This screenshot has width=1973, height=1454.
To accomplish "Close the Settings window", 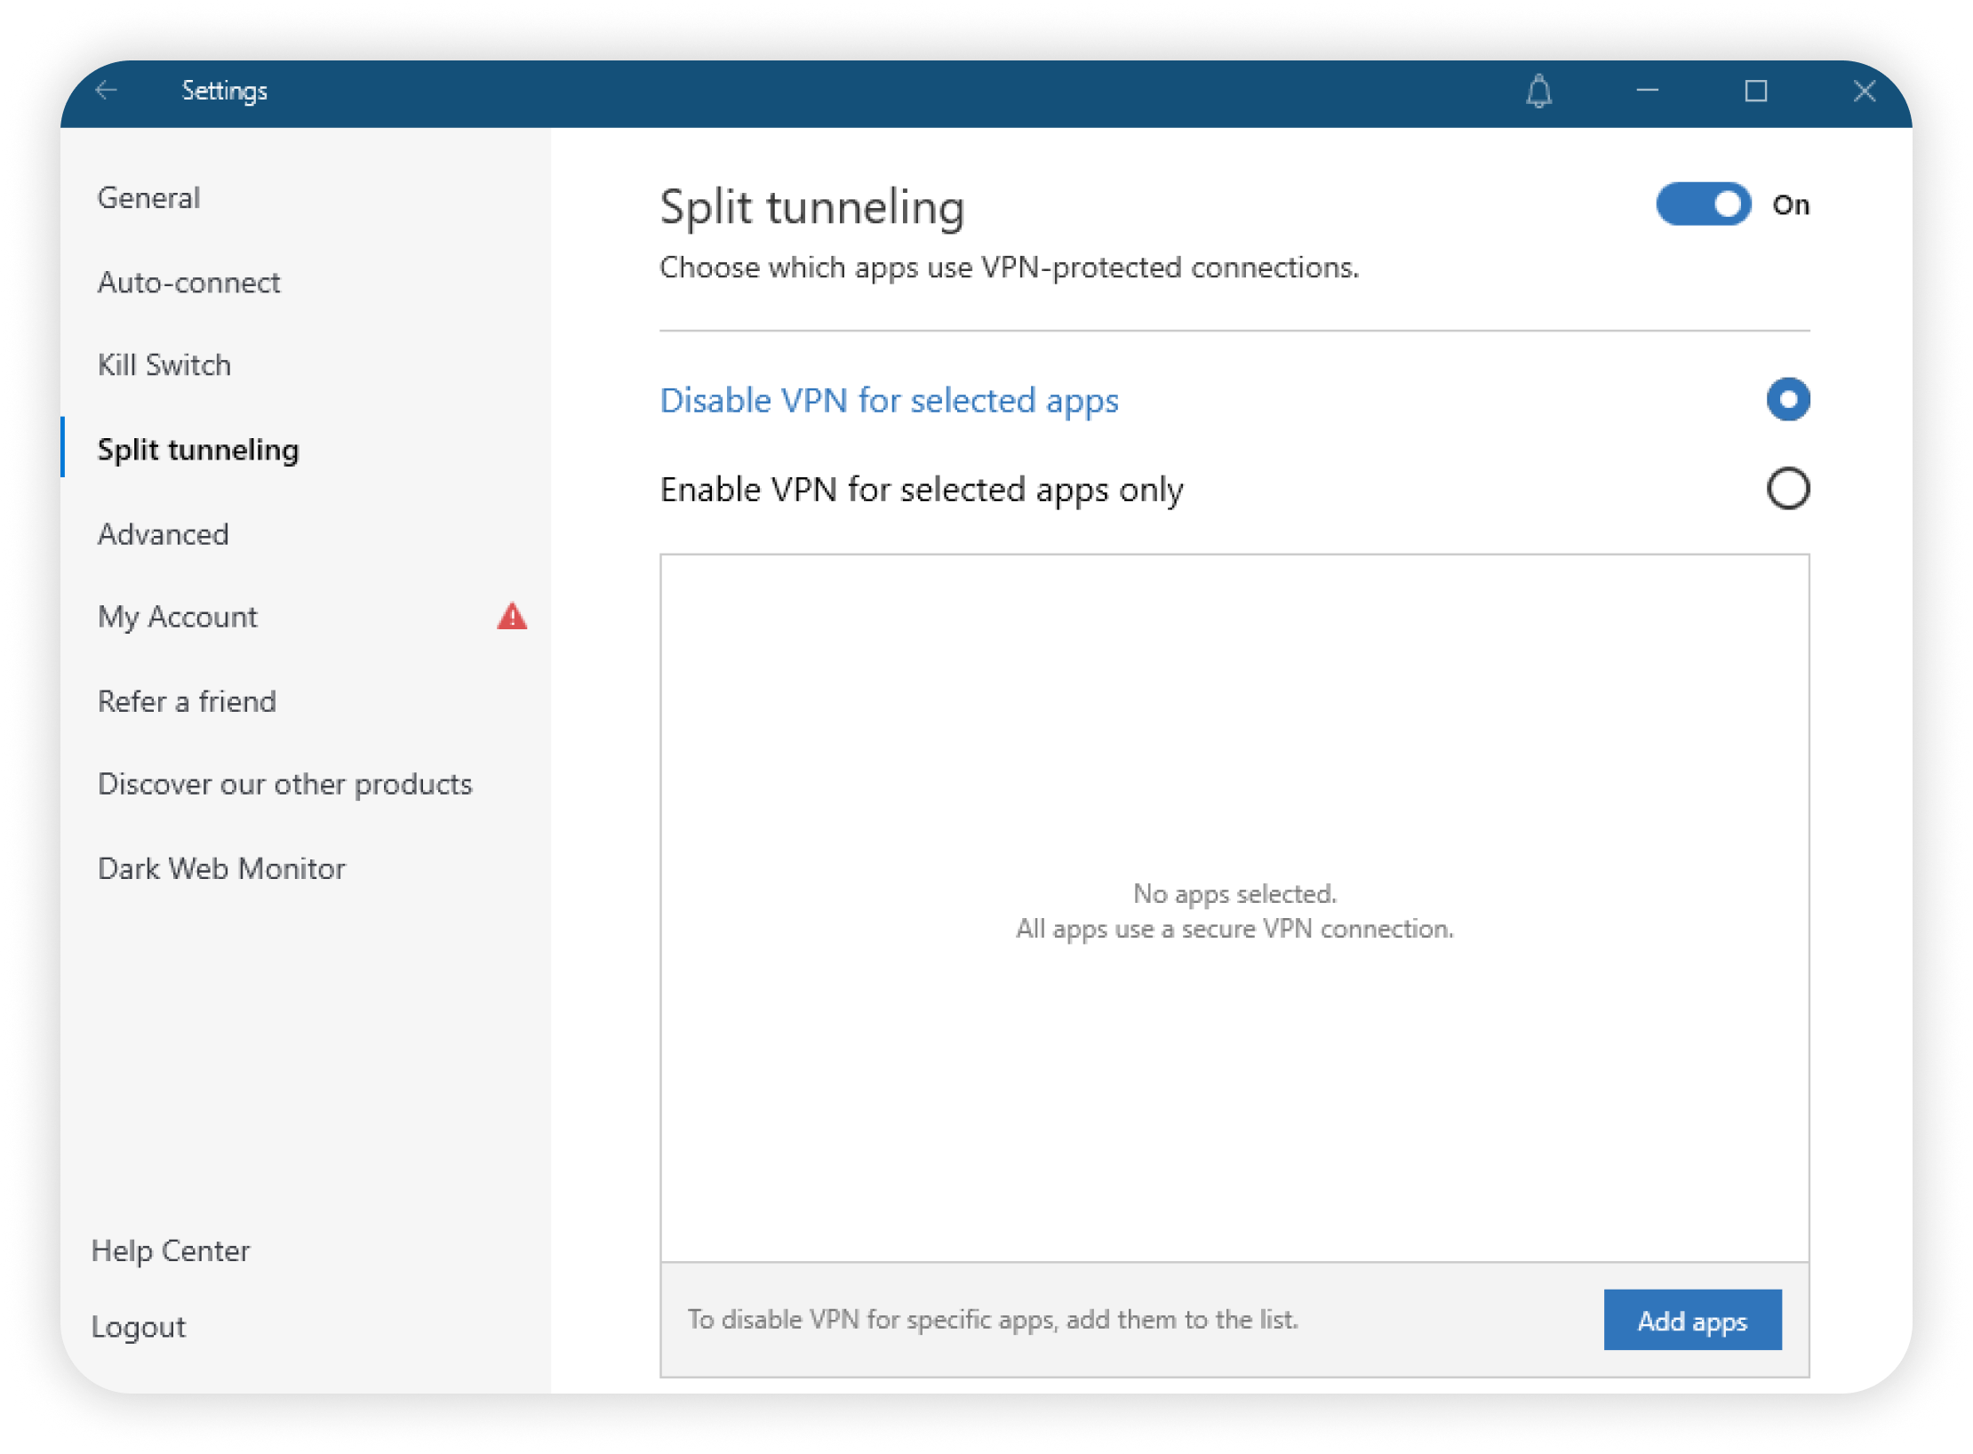I will pos(1864,91).
